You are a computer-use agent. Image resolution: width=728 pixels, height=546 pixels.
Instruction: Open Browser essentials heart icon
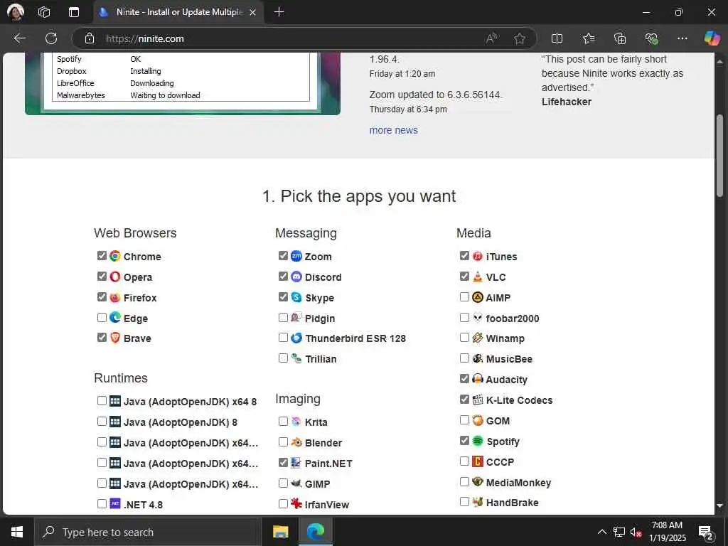(x=651, y=38)
